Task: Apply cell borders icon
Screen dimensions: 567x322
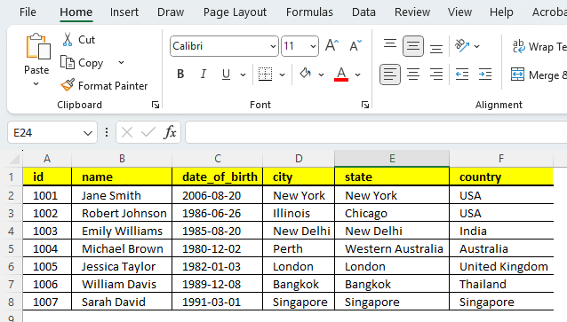Action: (x=265, y=75)
